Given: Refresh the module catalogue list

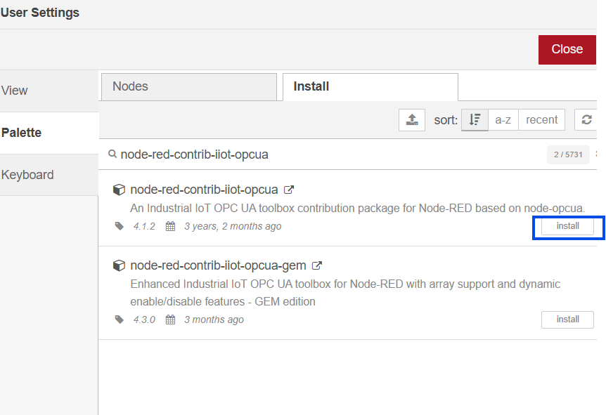Looking at the screenshot, I should (586, 119).
